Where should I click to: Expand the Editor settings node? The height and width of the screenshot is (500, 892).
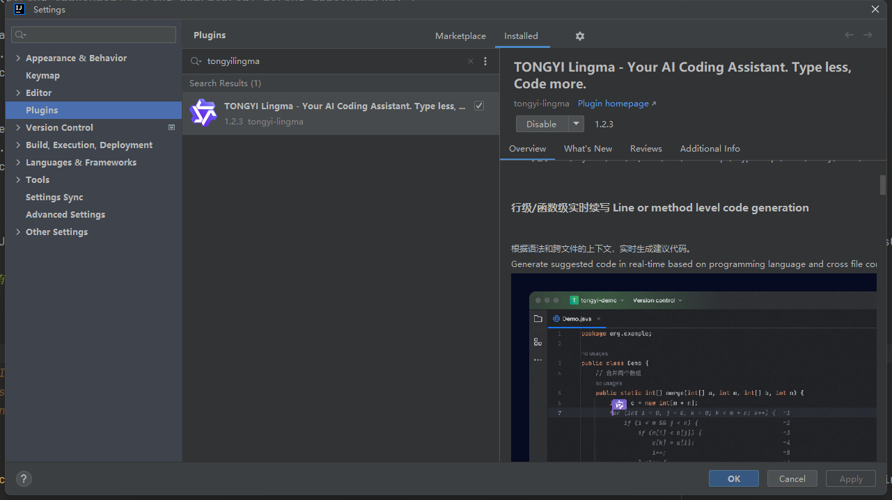pyautogui.click(x=18, y=93)
